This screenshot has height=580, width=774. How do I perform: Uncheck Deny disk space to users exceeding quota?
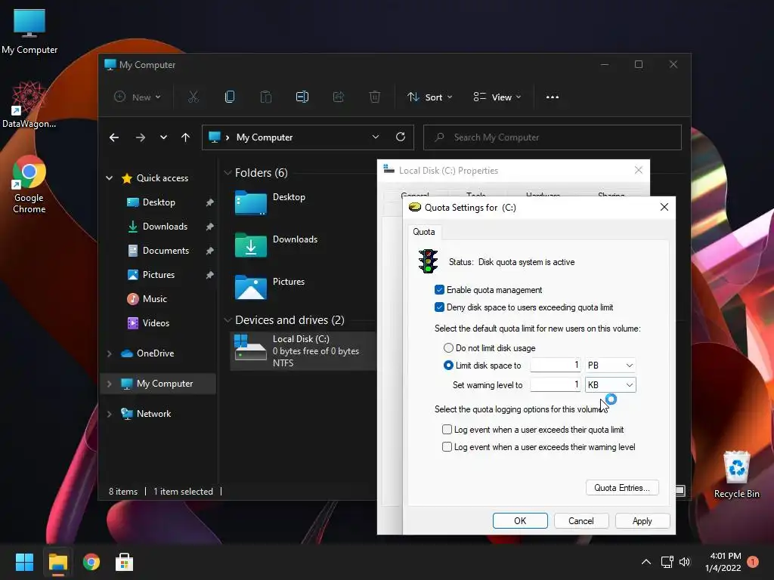[x=439, y=307]
